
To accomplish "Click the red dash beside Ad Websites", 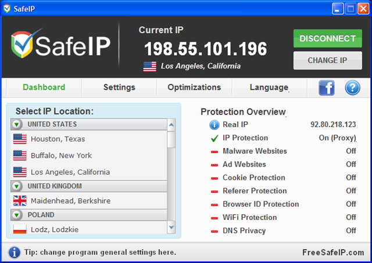I will point(214,165).
